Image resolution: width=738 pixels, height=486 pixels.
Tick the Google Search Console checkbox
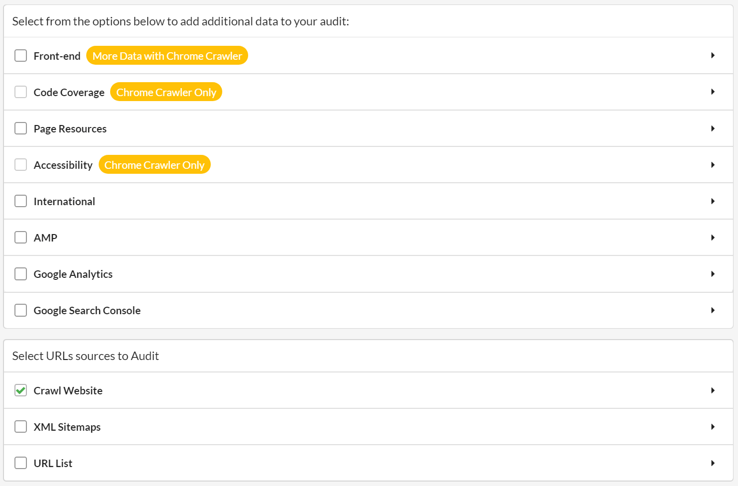click(x=20, y=310)
